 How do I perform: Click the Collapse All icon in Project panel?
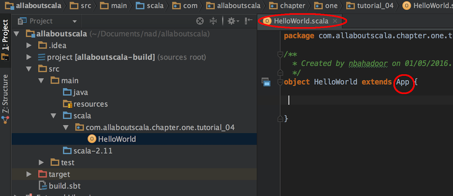click(213, 21)
